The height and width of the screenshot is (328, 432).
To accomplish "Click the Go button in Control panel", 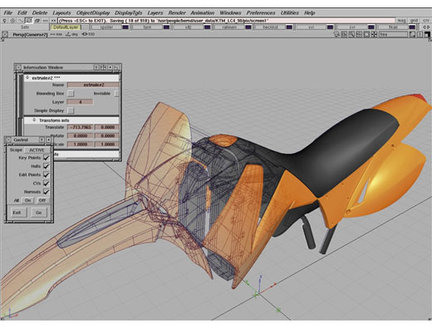I will tap(39, 213).
